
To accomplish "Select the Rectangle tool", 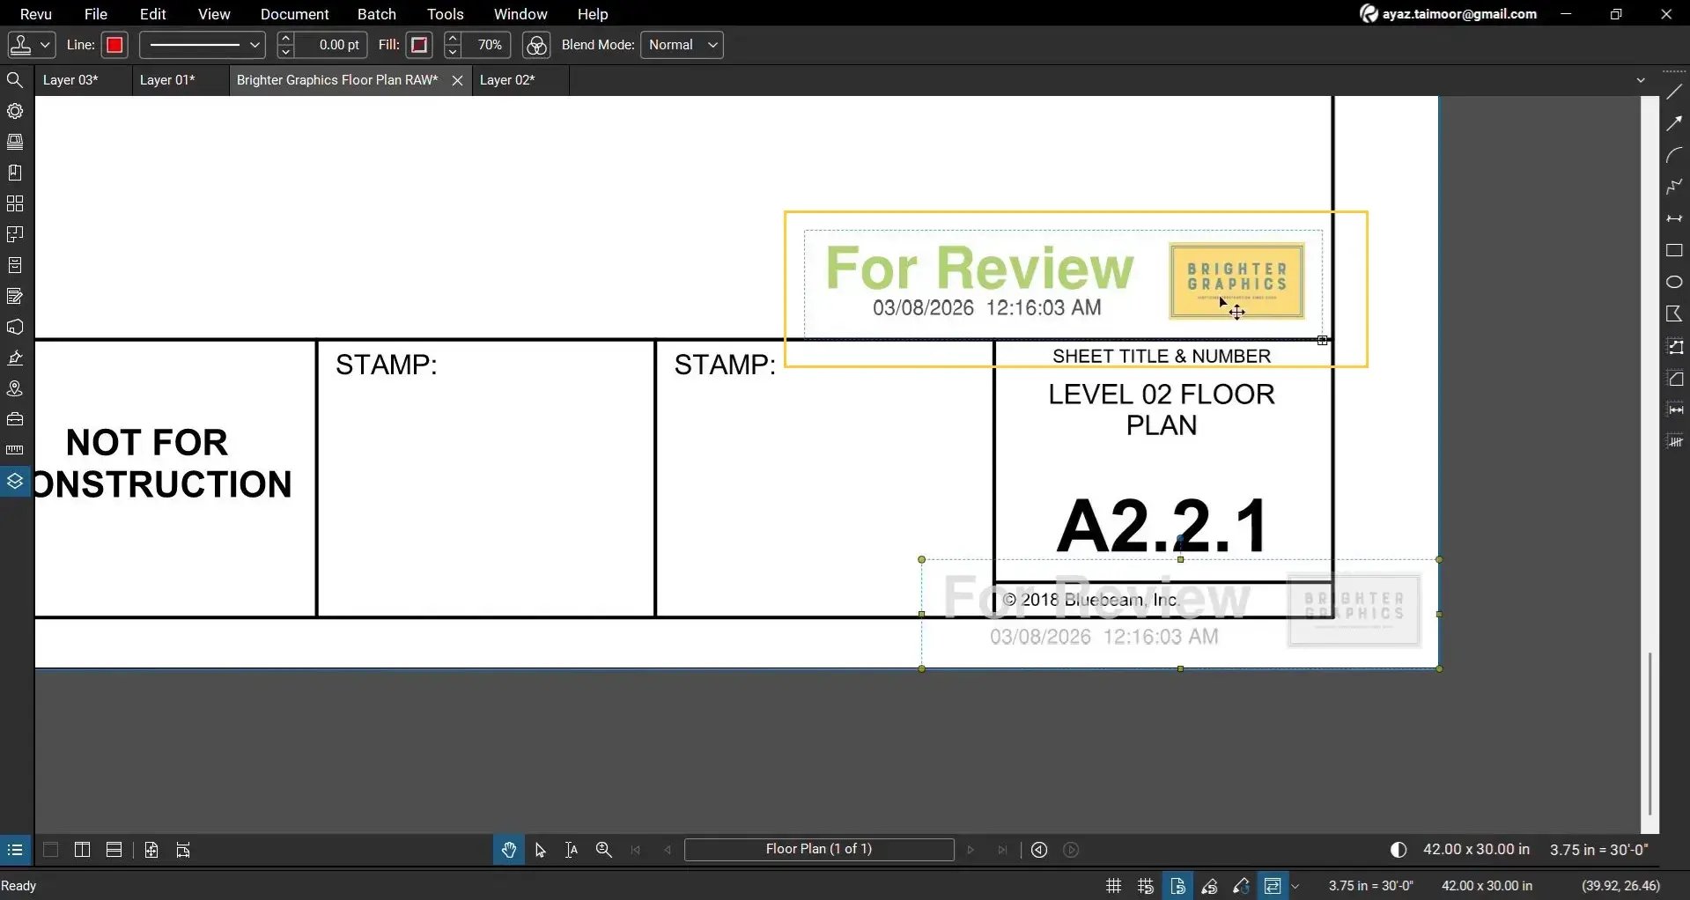I will tap(1674, 250).
